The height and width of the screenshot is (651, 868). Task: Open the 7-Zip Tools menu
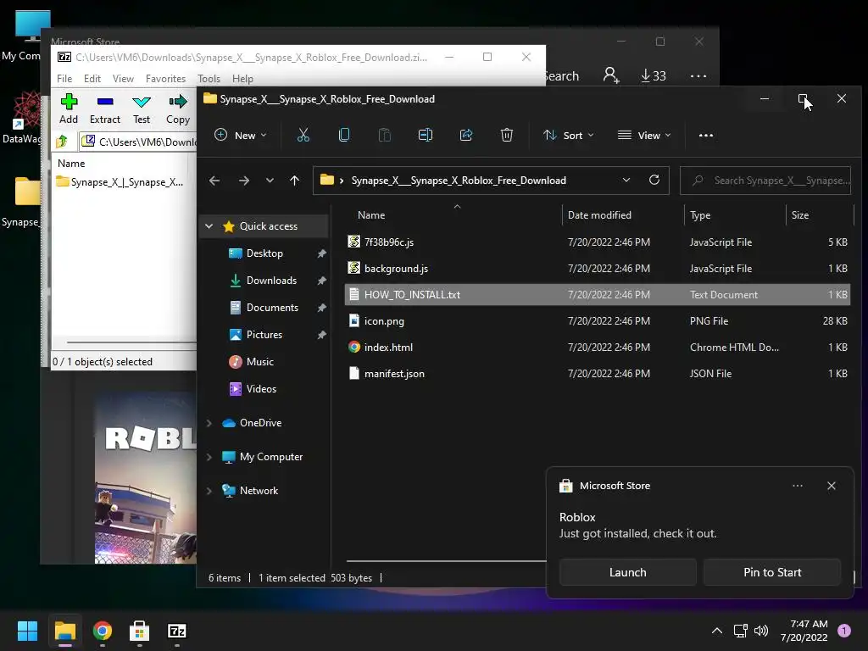(x=209, y=79)
